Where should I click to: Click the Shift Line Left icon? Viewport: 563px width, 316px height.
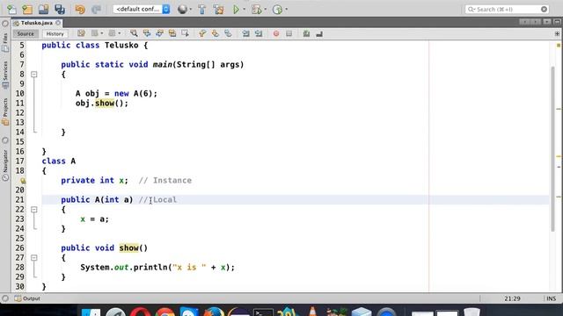click(x=245, y=33)
